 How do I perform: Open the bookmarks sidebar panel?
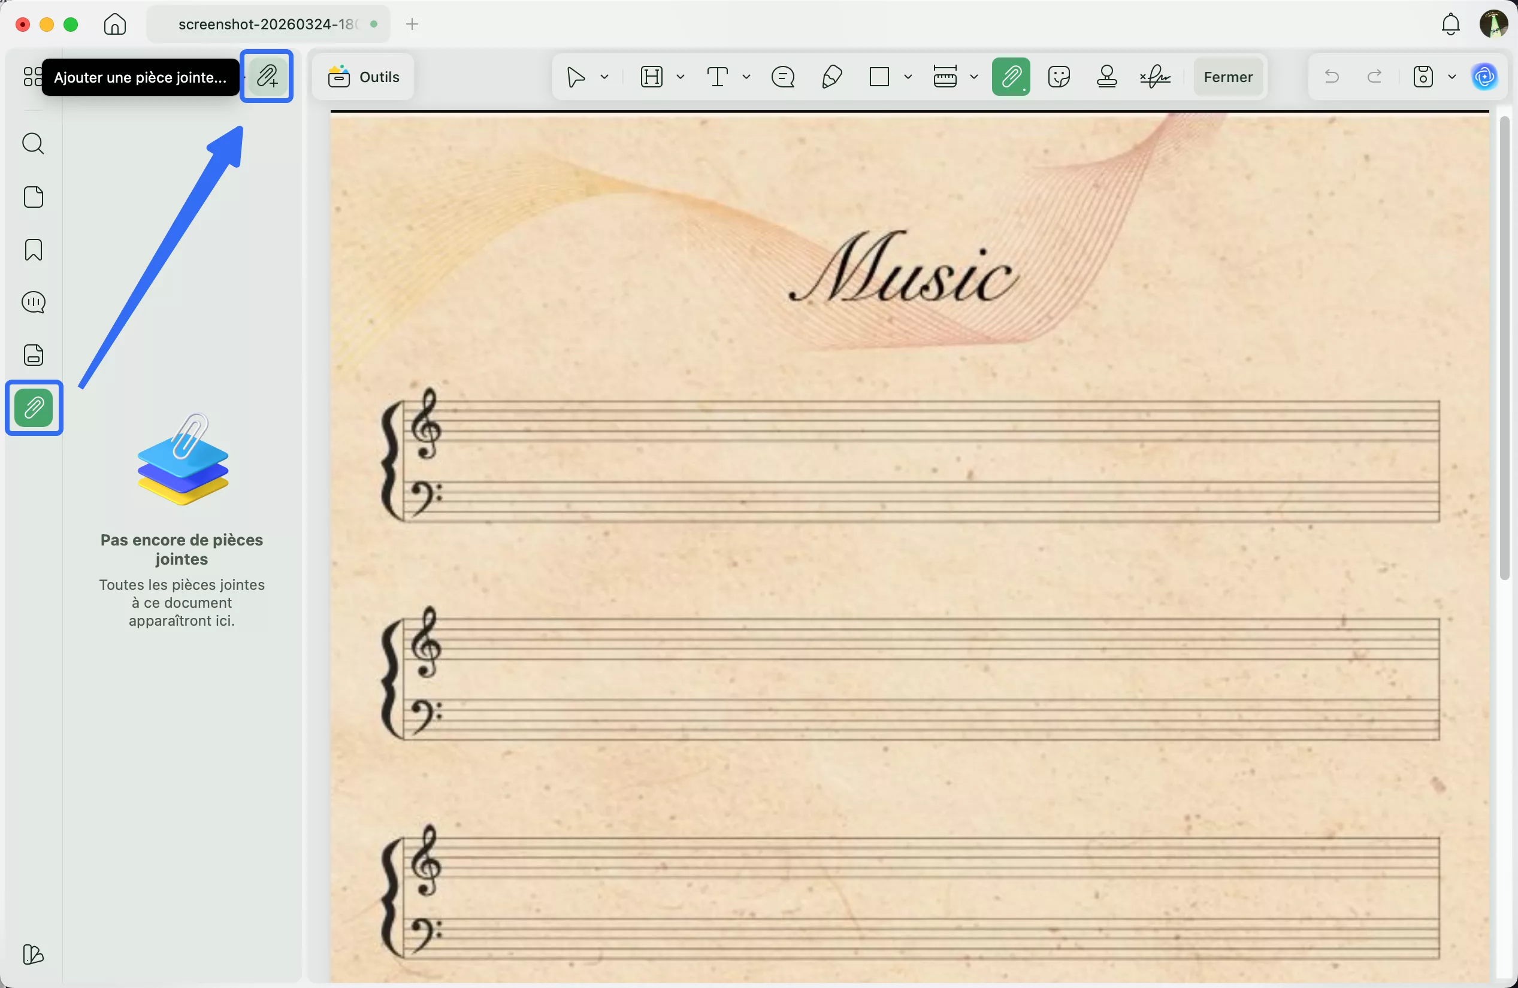[33, 250]
